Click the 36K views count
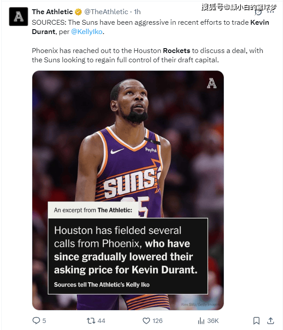Image resolution: width=283 pixels, height=330 pixels. 213,321
